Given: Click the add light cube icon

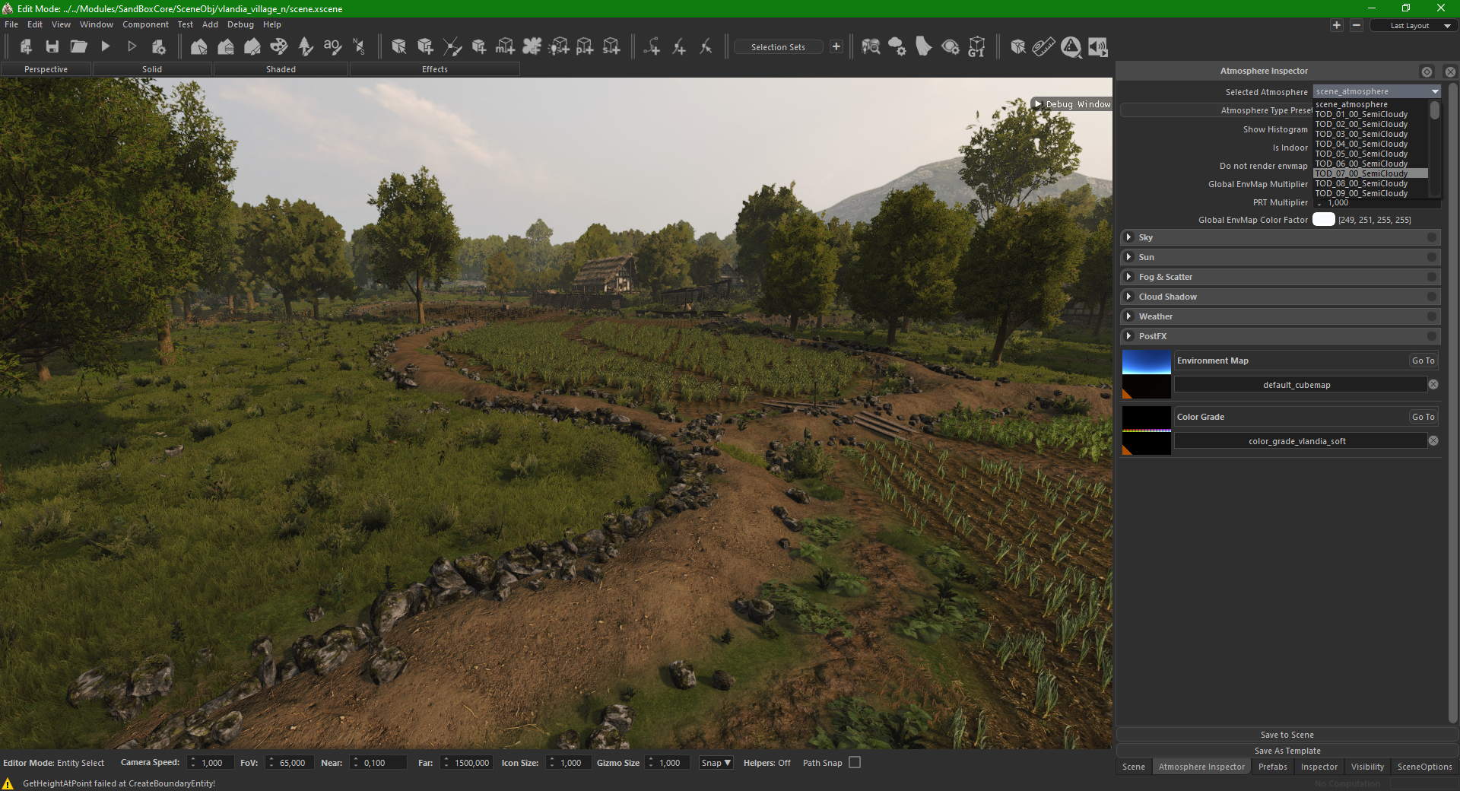Looking at the screenshot, I should pos(558,47).
